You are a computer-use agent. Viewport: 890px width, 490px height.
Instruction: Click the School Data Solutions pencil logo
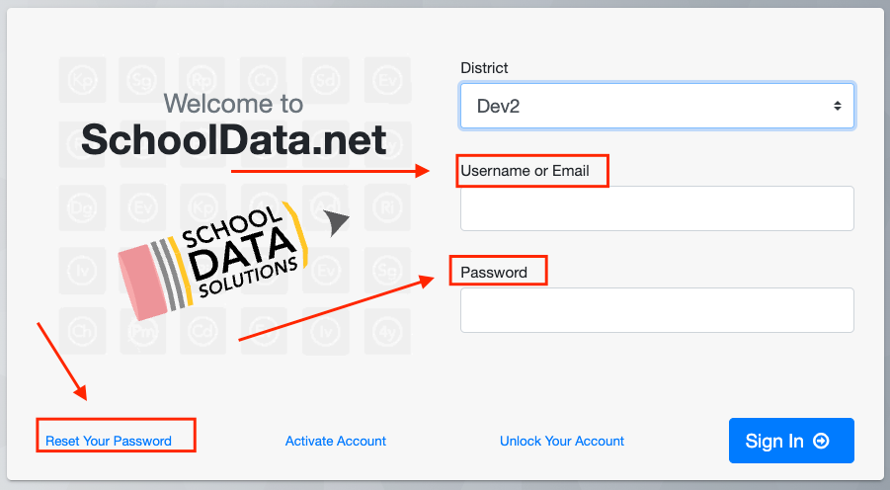click(212, 259)
